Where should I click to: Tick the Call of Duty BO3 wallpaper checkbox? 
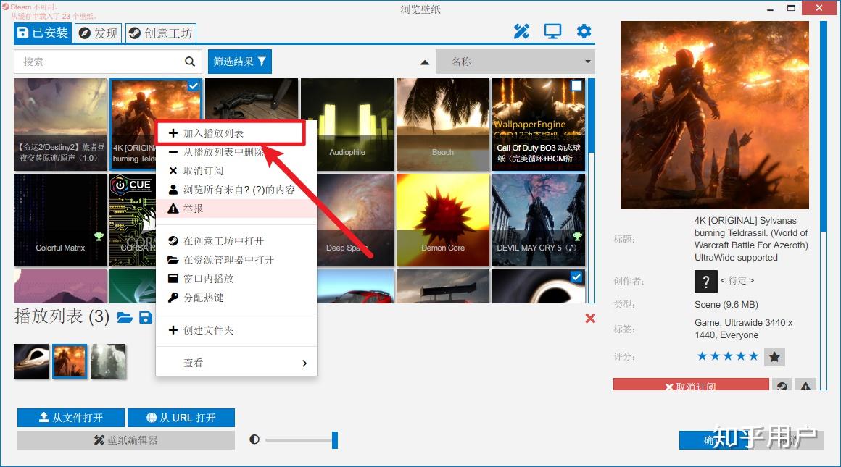tap(576, 85)
